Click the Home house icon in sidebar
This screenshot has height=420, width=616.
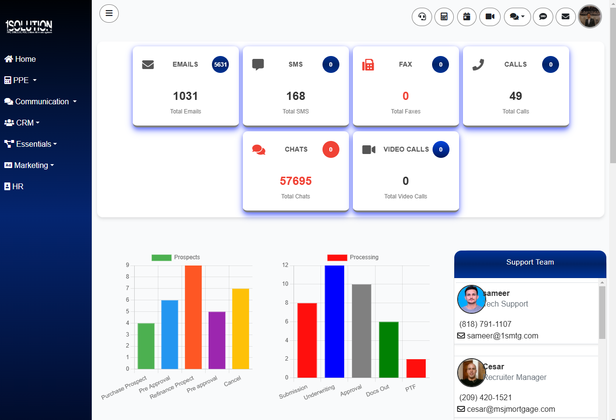[9, 59]
